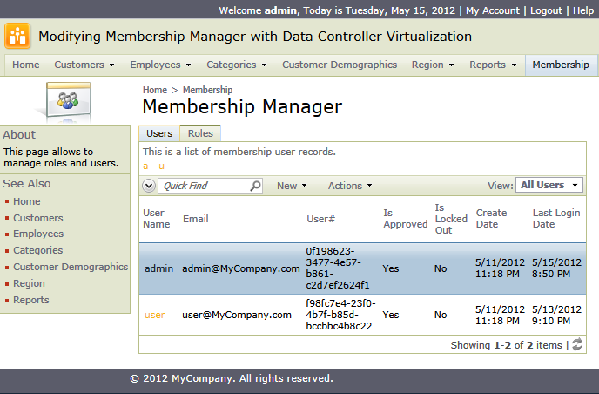Click the orange app logo icon

click(17, 37)
